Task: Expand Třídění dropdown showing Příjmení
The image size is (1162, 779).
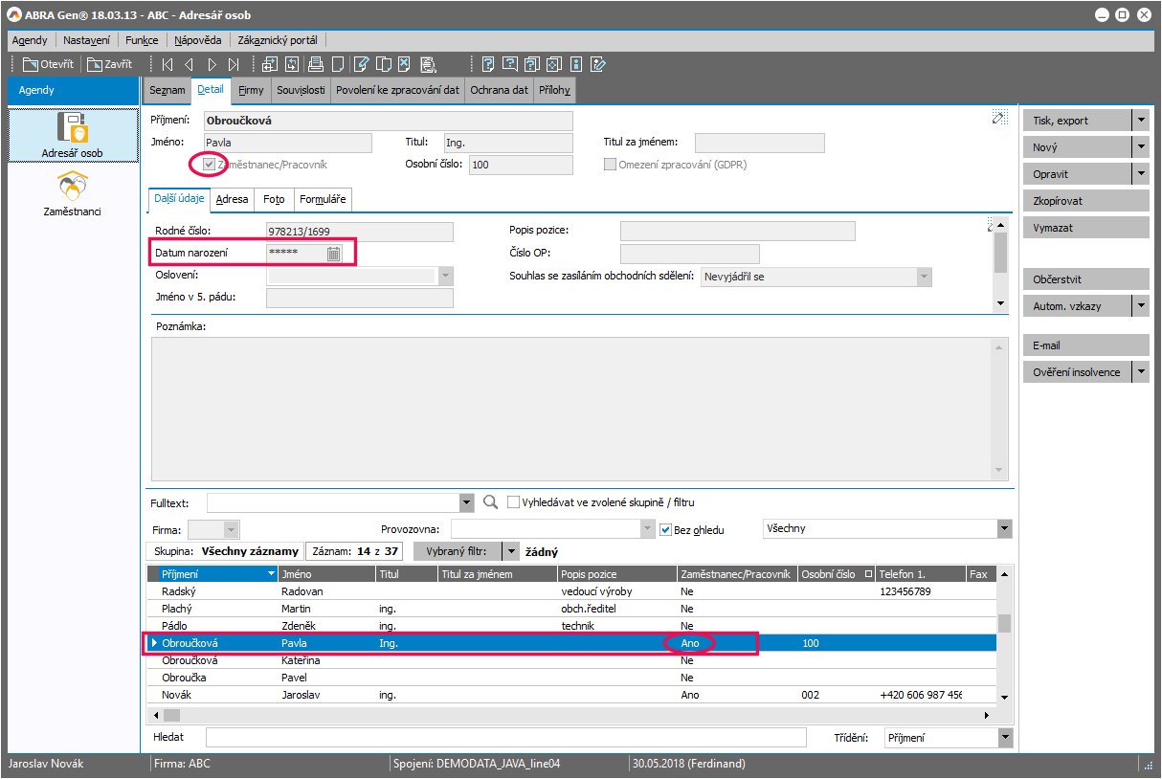Action: click(1004, 737)
